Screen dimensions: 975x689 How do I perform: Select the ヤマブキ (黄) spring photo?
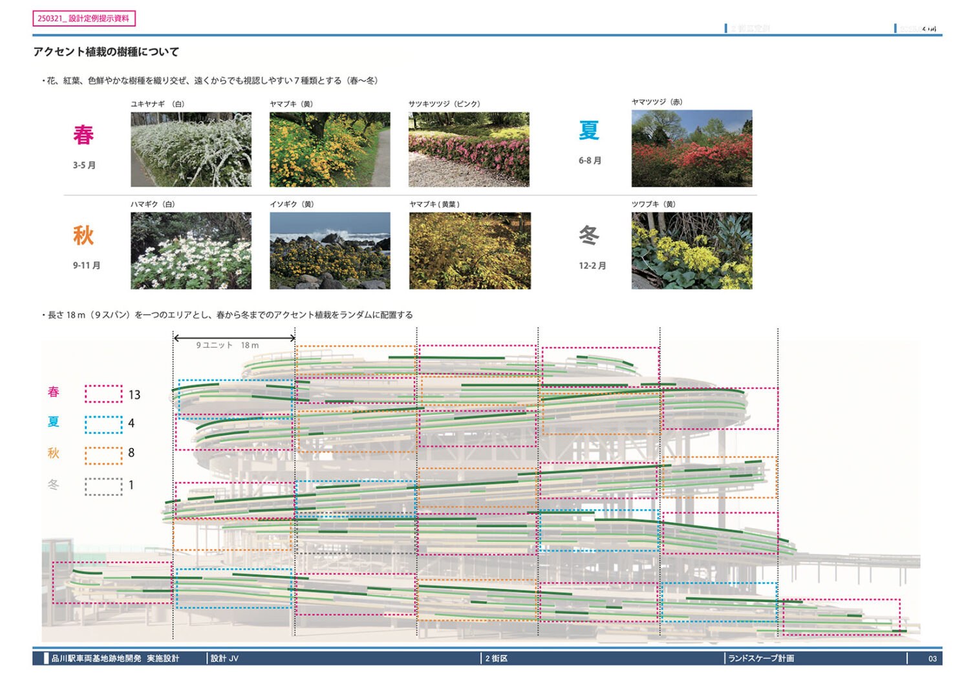coord(330,149)
